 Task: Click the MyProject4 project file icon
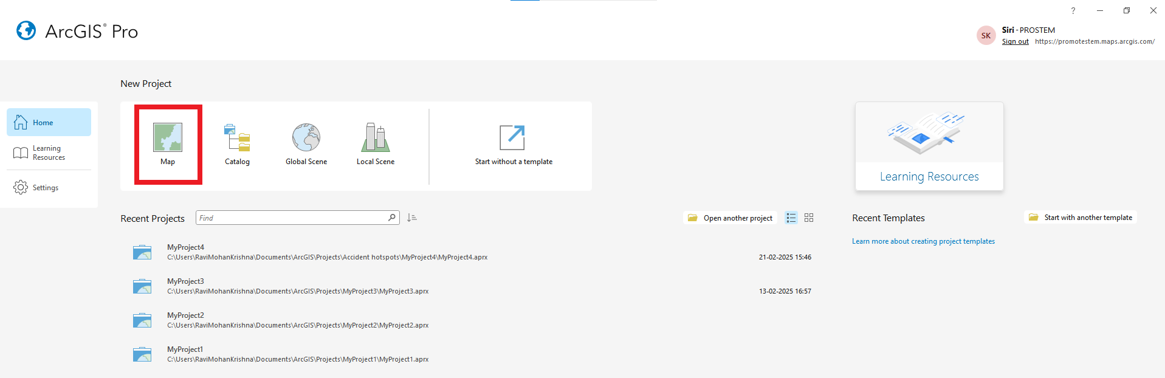pyautogui.click(x=142, y=252)
